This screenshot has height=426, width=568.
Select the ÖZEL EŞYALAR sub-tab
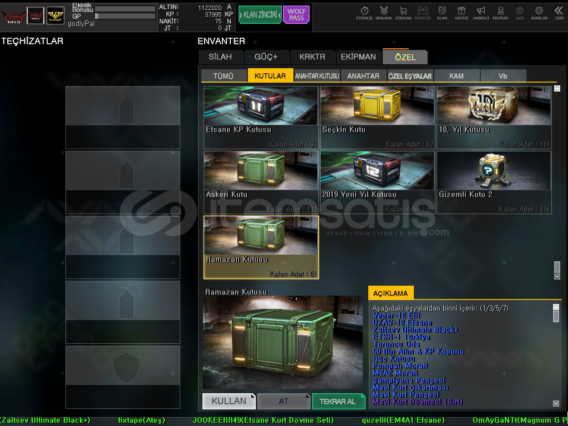point(410,75)
